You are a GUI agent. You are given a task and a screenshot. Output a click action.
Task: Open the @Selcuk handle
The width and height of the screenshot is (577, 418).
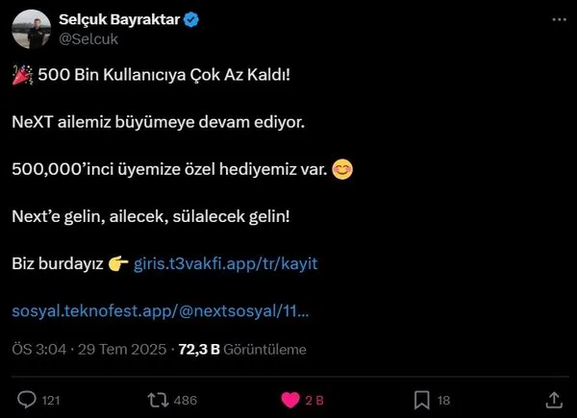click(x=88, y=39)
